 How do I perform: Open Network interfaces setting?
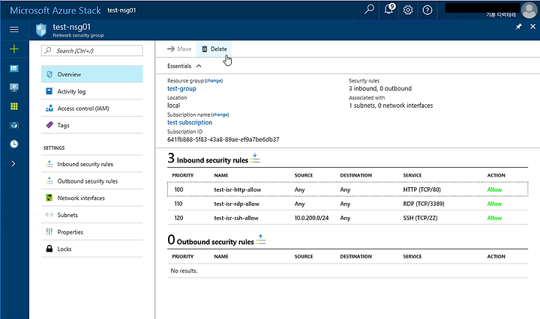point(92,198)
